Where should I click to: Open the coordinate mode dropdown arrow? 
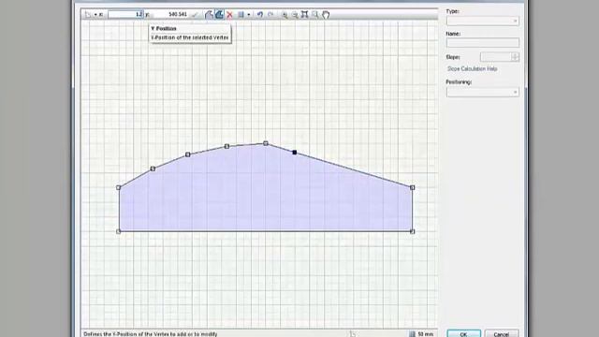coord(95,15)
